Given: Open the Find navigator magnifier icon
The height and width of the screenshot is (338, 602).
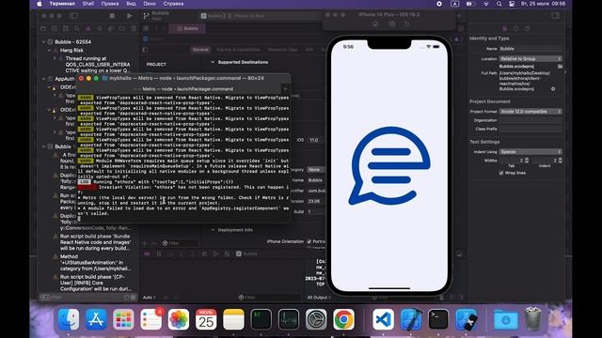Looking at the screenshot, I should tap(77, 29).
